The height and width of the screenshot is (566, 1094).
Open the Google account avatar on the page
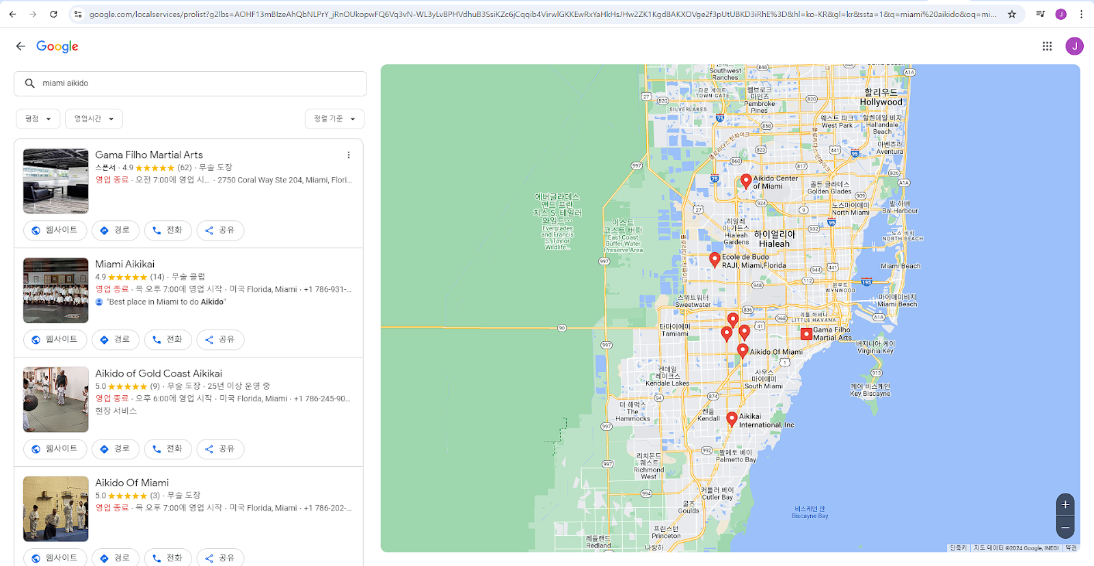pos(1074,46)
